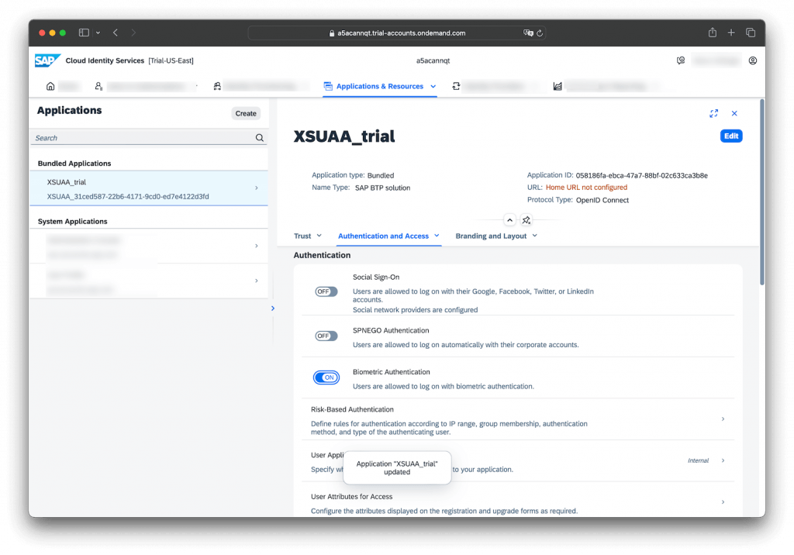This screenshot has width=794, height=555.
Task: Click the Create application button
Action: pyautogui.click(x=246, y=113)
